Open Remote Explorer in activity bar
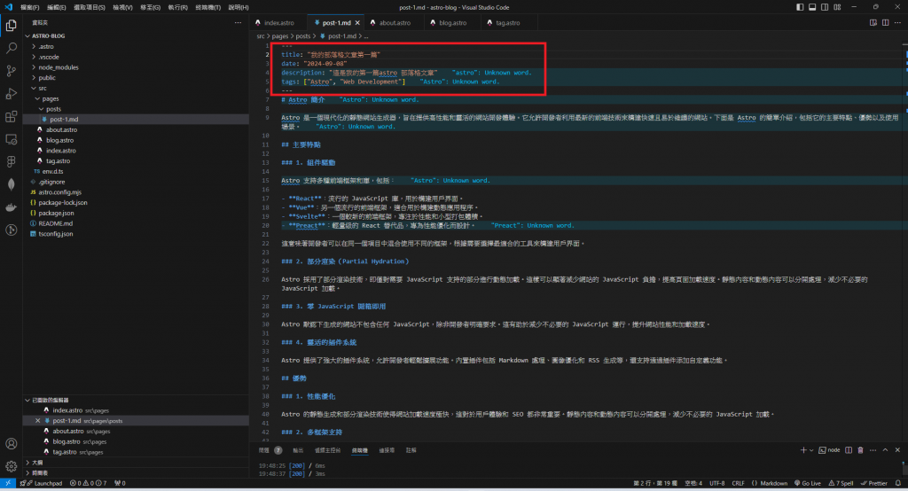The height and width of the screenshot is (491, 908). click(11, 139)
